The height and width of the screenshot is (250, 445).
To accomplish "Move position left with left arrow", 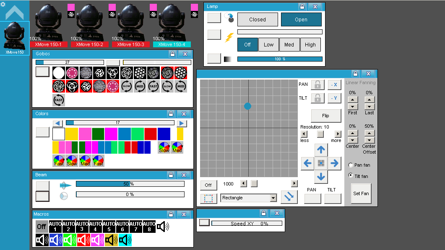I will point(307,163).
